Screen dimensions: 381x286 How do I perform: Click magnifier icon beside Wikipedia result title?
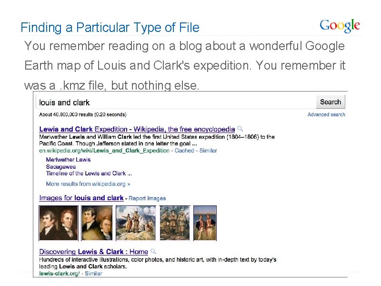(x=241, y=129)
